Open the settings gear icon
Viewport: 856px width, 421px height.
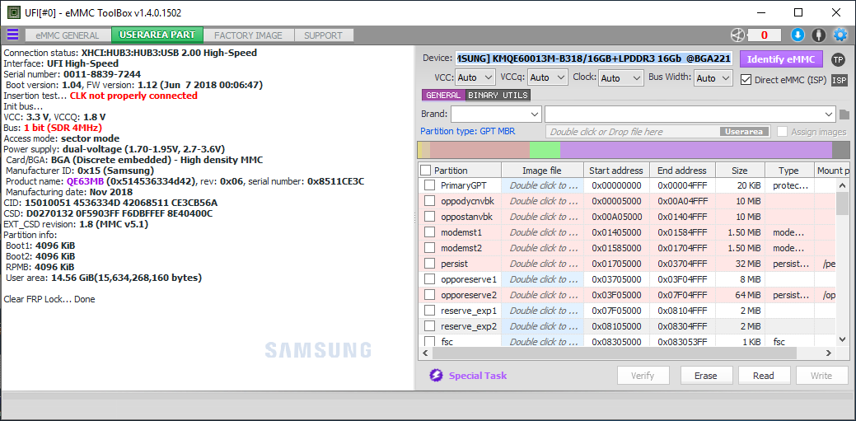click(840, 35)
